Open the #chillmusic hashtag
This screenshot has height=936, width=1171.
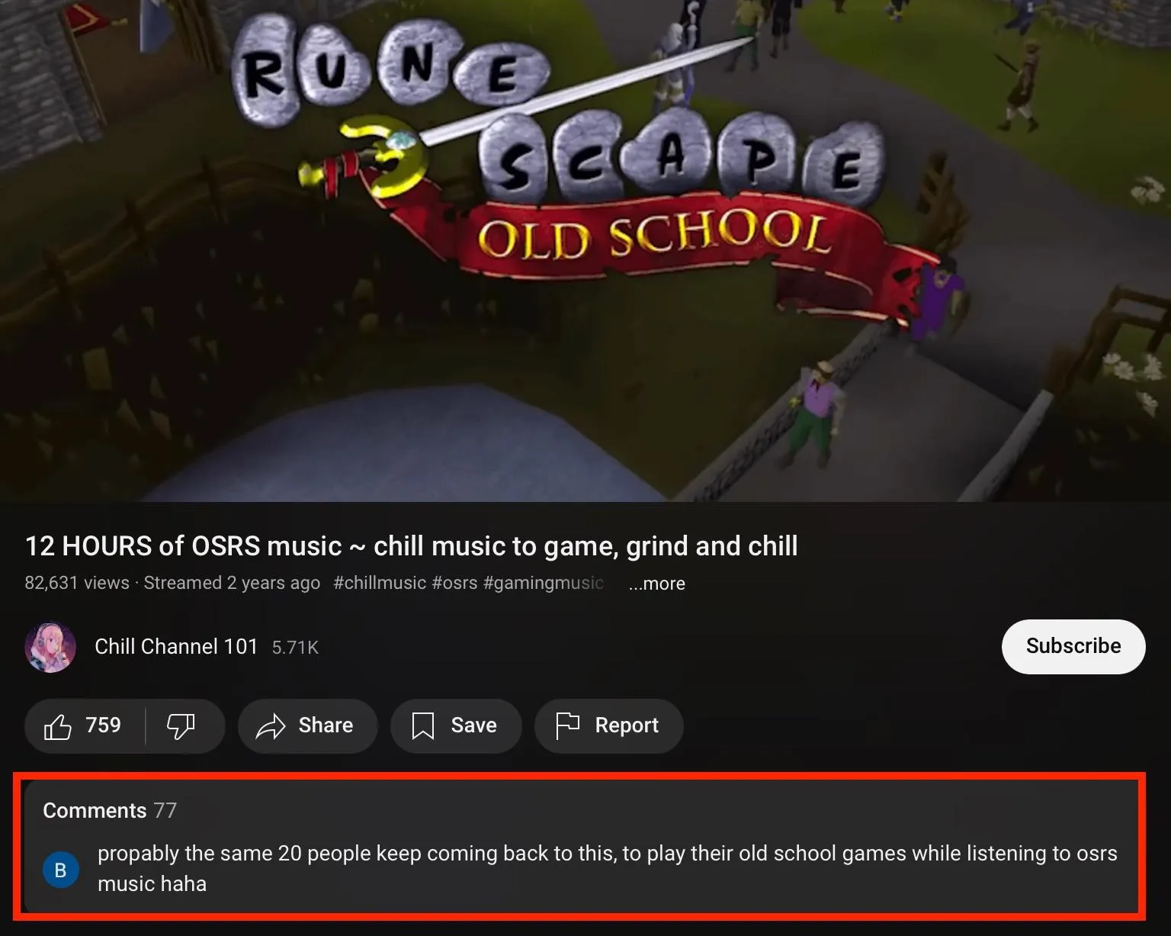point(380,583)
